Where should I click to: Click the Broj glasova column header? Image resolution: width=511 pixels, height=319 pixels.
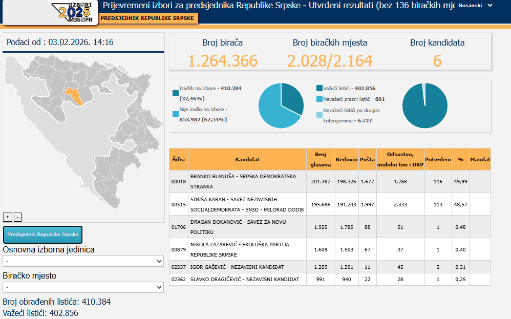321,159
